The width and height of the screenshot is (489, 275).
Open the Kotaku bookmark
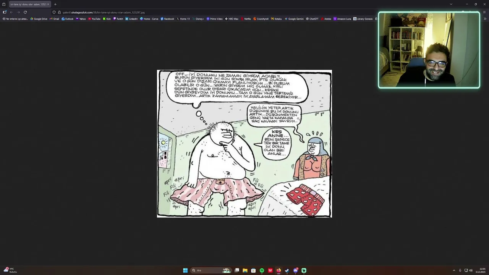click(276, 19)
